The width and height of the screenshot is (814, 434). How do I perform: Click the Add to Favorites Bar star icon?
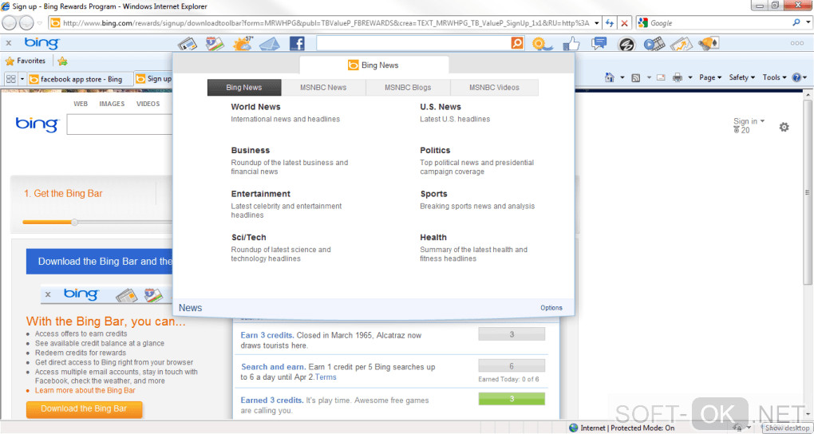[x=62, y=61]
